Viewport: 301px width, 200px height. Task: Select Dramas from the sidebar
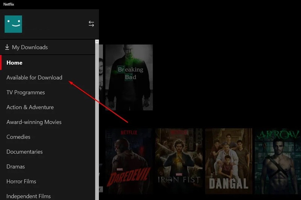(x=48, y=167)
